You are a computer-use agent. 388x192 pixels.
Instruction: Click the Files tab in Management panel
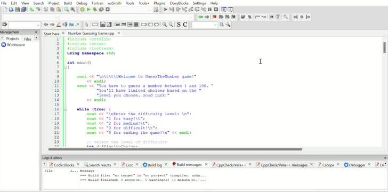tap(28, 39)
